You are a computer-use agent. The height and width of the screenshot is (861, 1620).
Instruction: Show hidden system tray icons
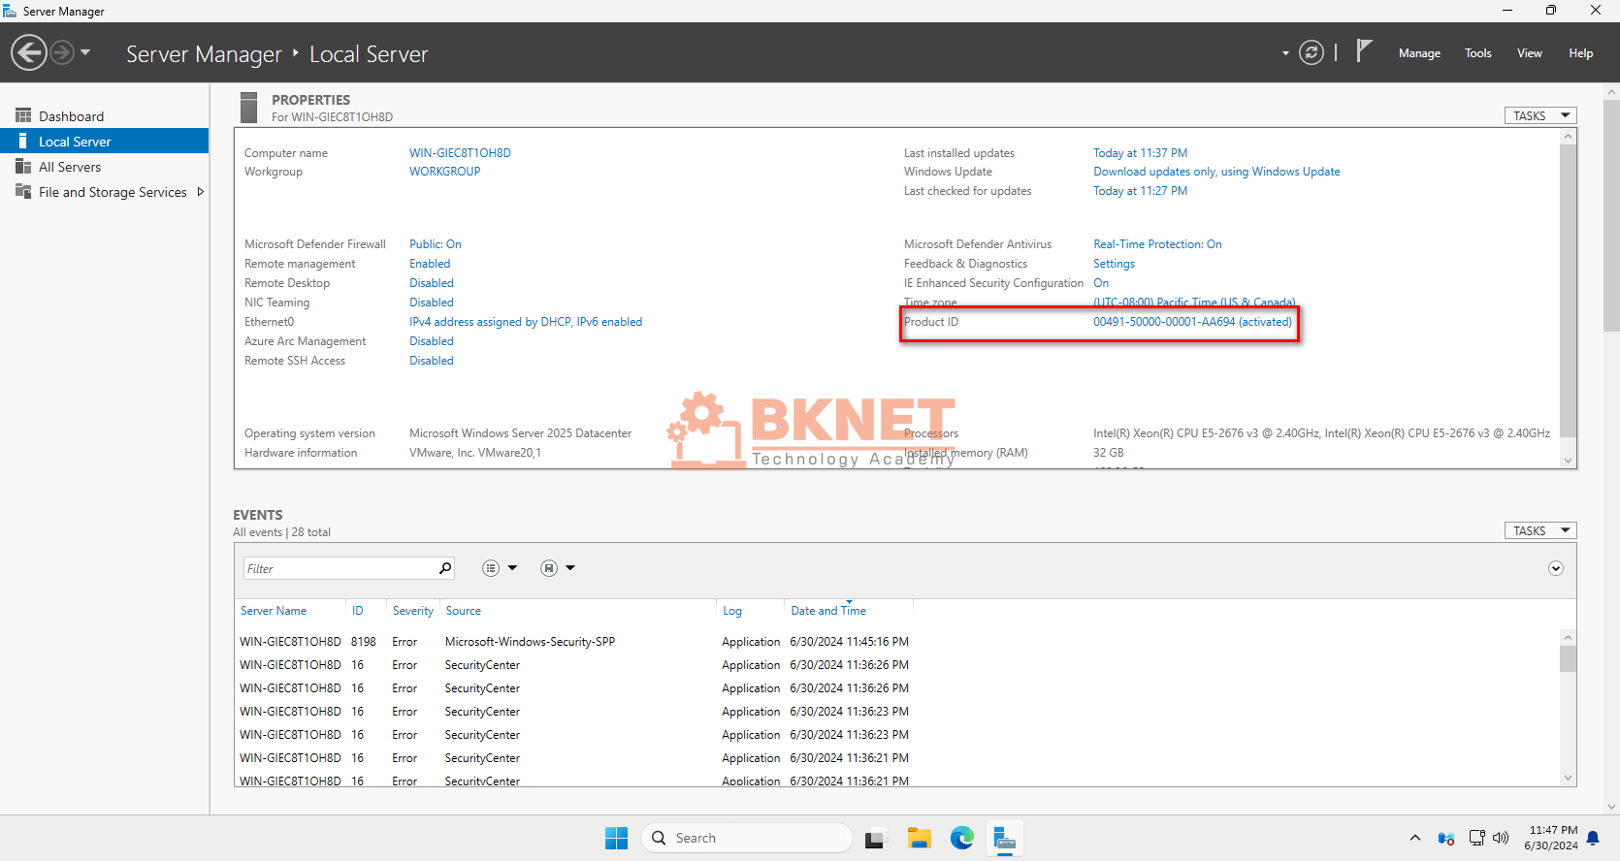pos(1414,838)
